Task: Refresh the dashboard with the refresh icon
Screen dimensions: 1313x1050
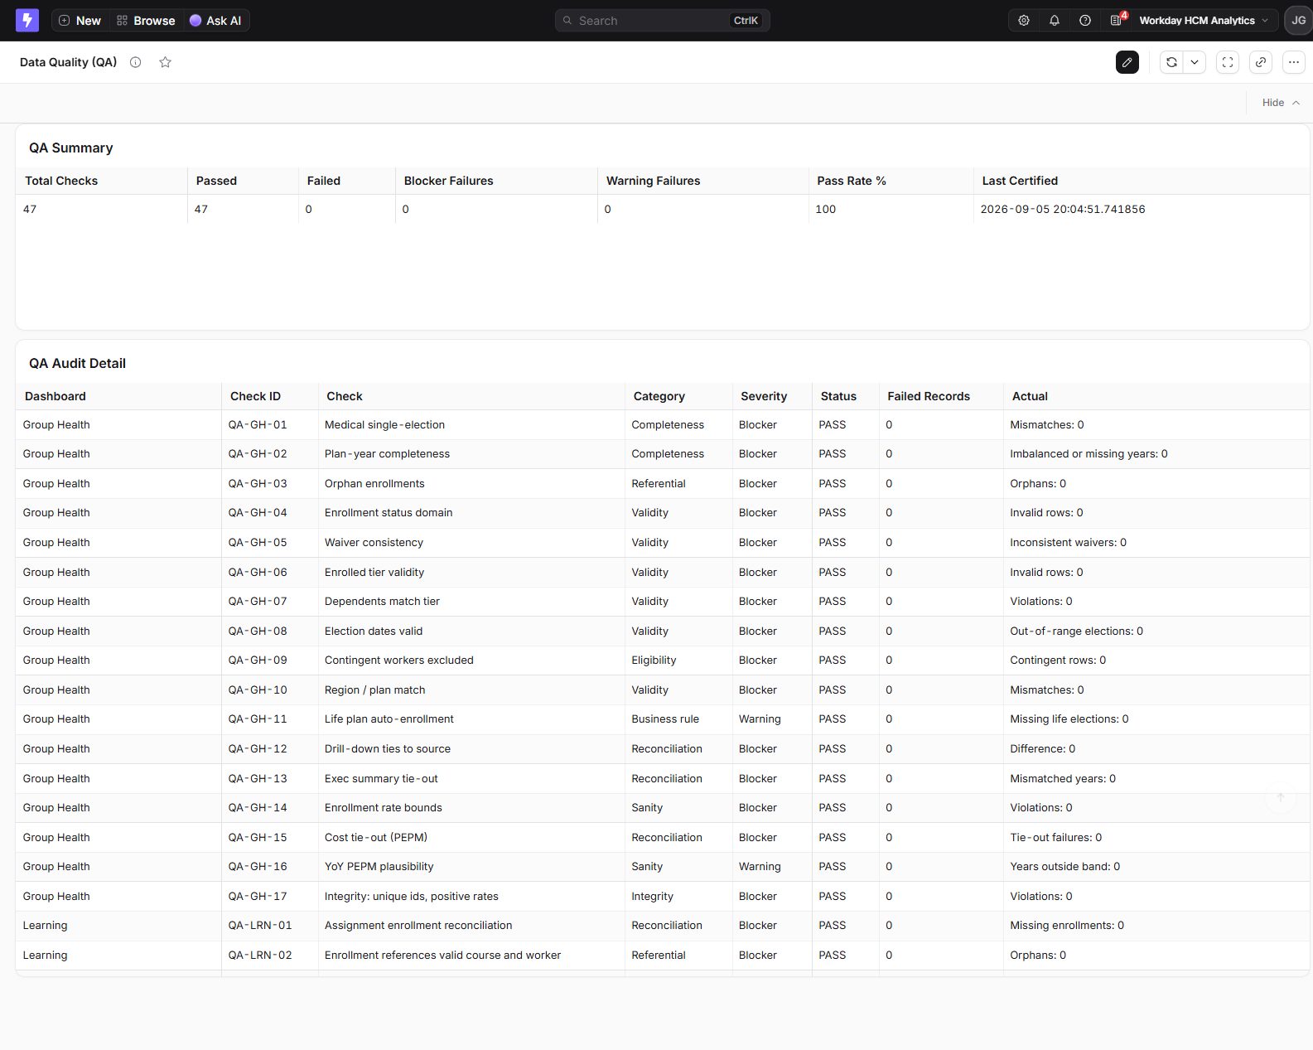Action: pos(1171,62)
